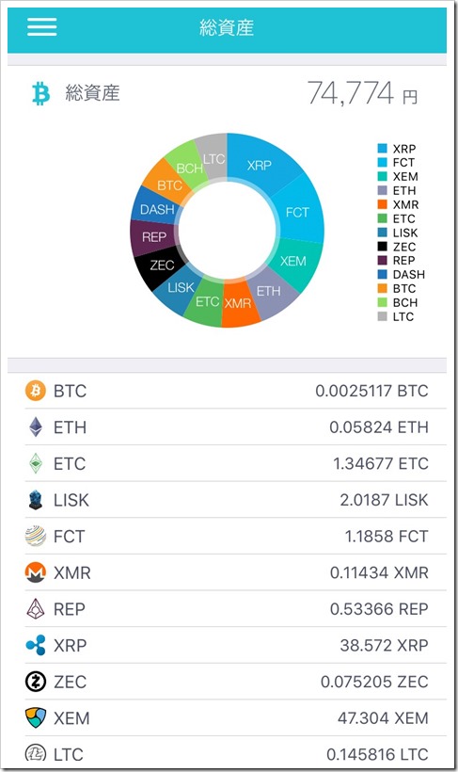Tap the NEM XEM shield icon
458x772 pixels.
(x=36, y=717)
